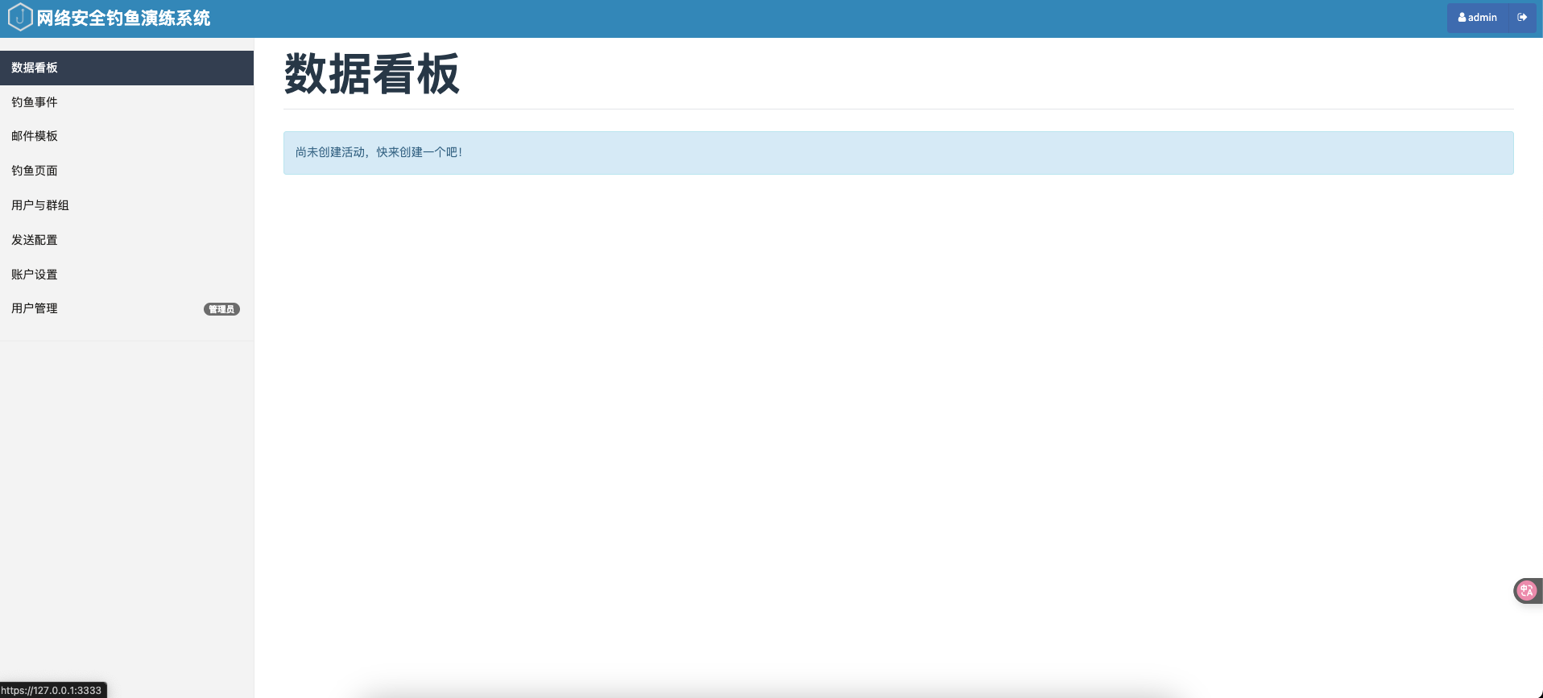Open 钓鱼事件 in the sidebar
1543x698 pixels.
coord(126,102)
